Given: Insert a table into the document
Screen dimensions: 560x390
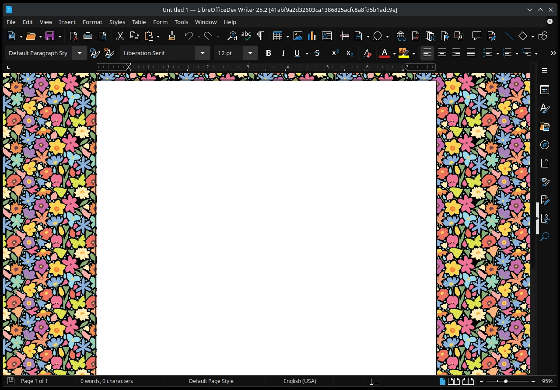Looking at the screenshot, I should point(279,36).
